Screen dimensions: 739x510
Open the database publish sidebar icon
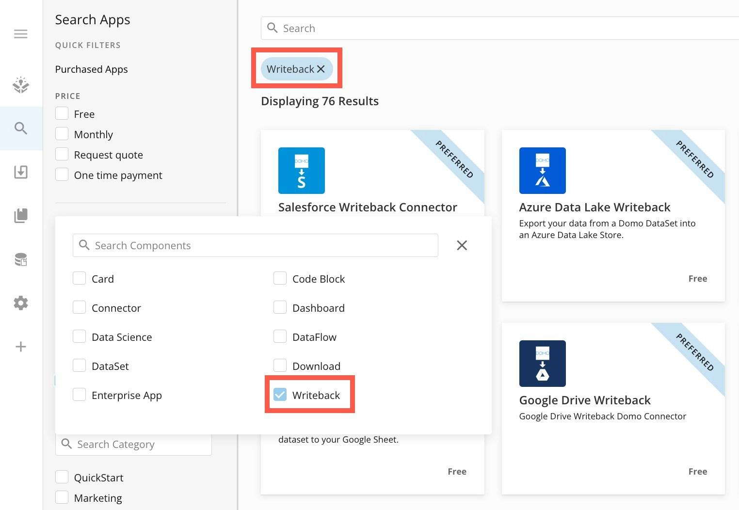tap(21, 259)
